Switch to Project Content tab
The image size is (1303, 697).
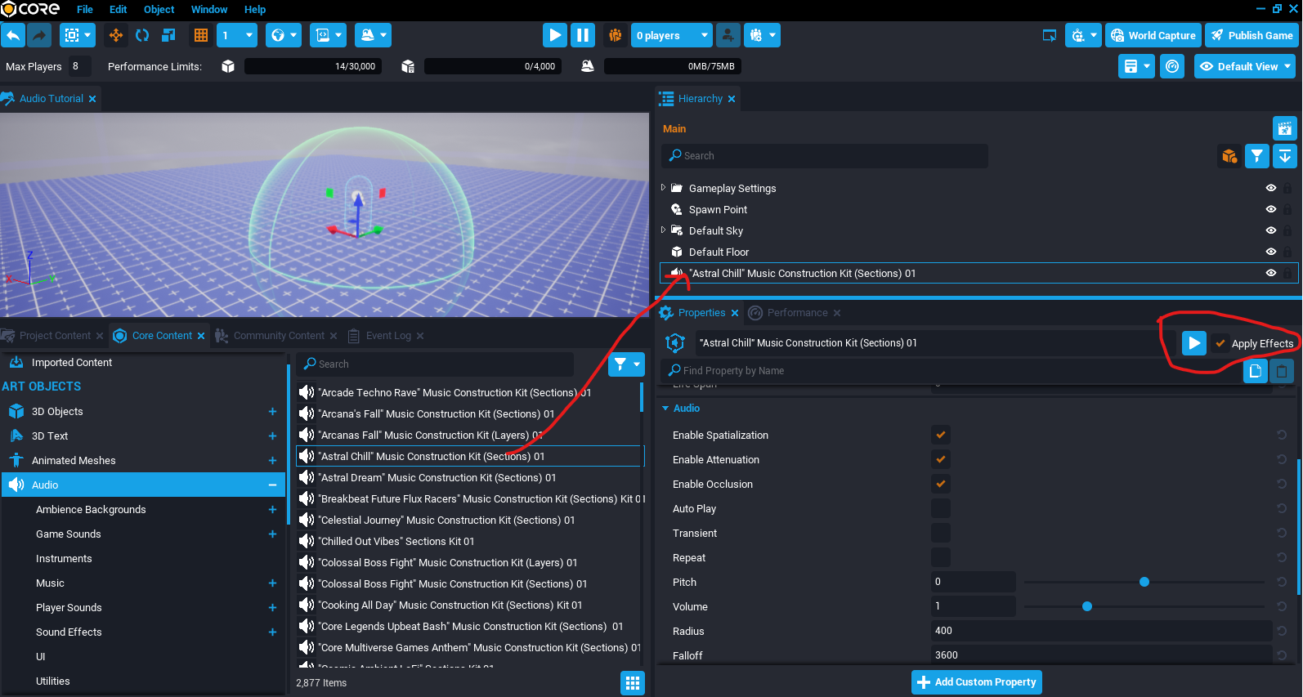click(x=55, y=336)
